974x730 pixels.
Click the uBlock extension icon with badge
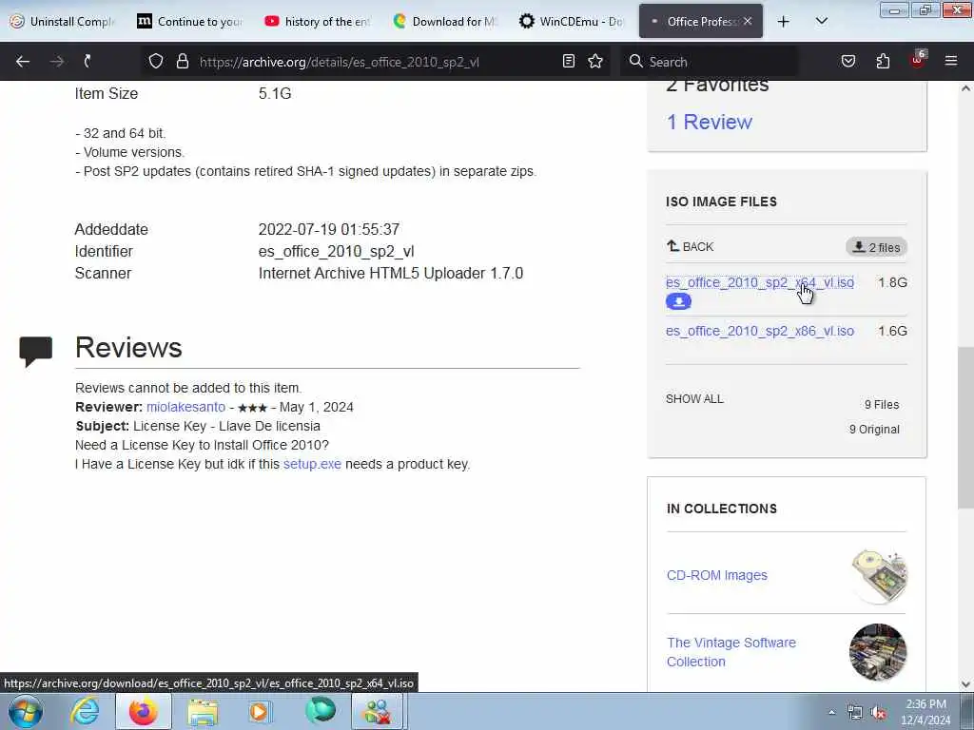[918, 60]
